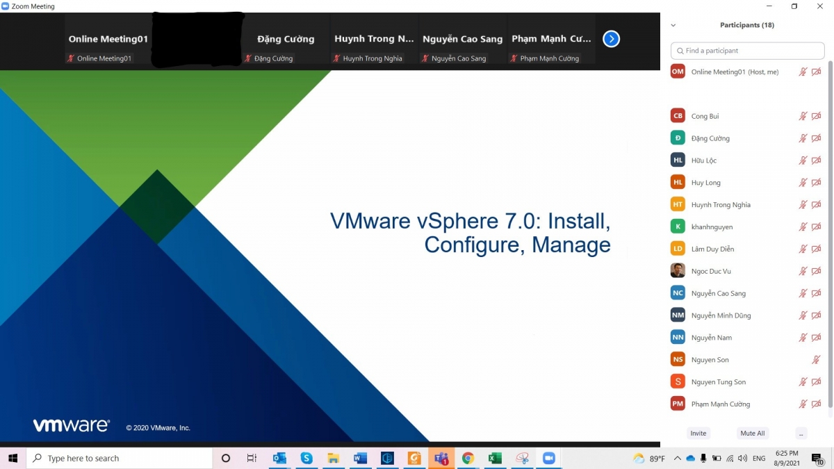Click the OM avatar of Online Meeting01
The height and width of the screenshot is (469, 834).
click(x=678, y=72)
